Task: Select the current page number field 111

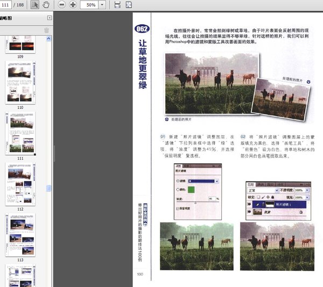Action: [5, 4]
